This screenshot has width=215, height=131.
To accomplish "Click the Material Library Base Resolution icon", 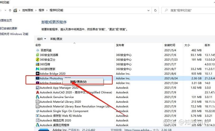I will (37, 106).
